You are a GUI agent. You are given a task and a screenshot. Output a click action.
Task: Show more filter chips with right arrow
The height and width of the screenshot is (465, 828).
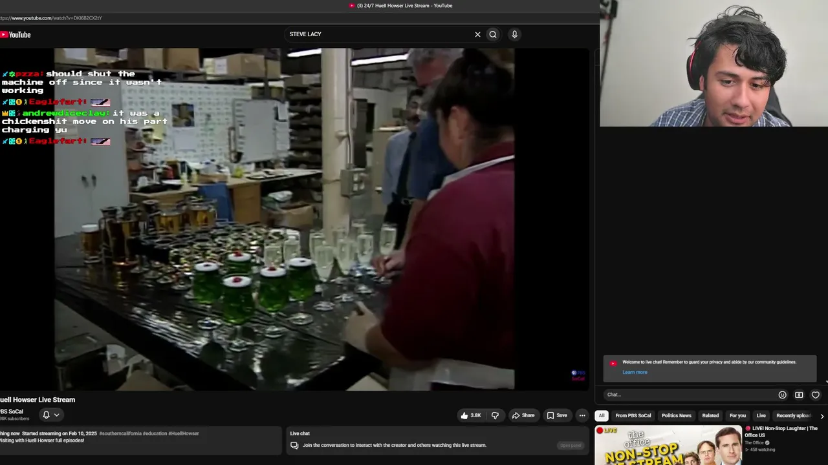pyautogui.click(x=822, y=416)
